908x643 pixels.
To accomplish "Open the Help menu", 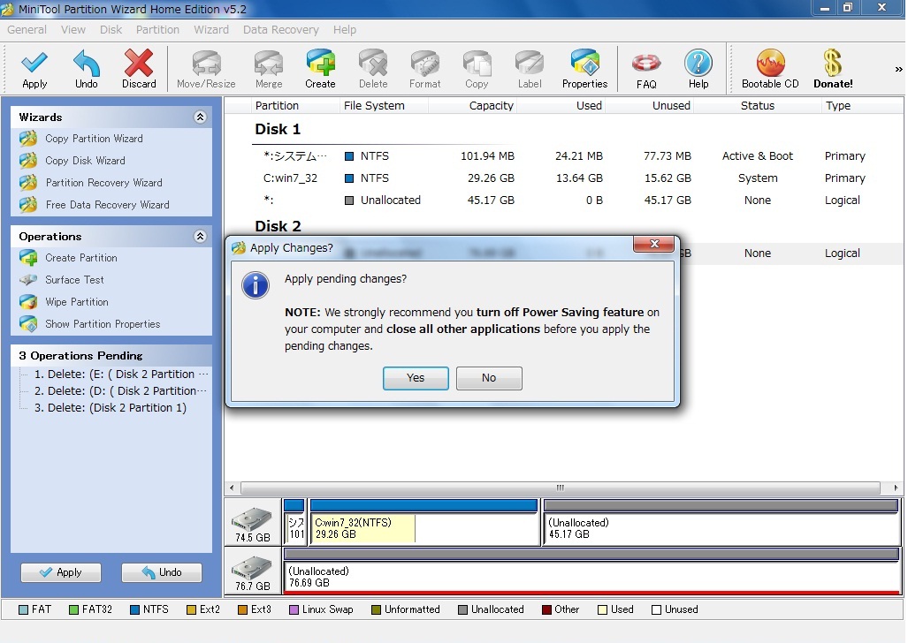I will click(345, 29).
